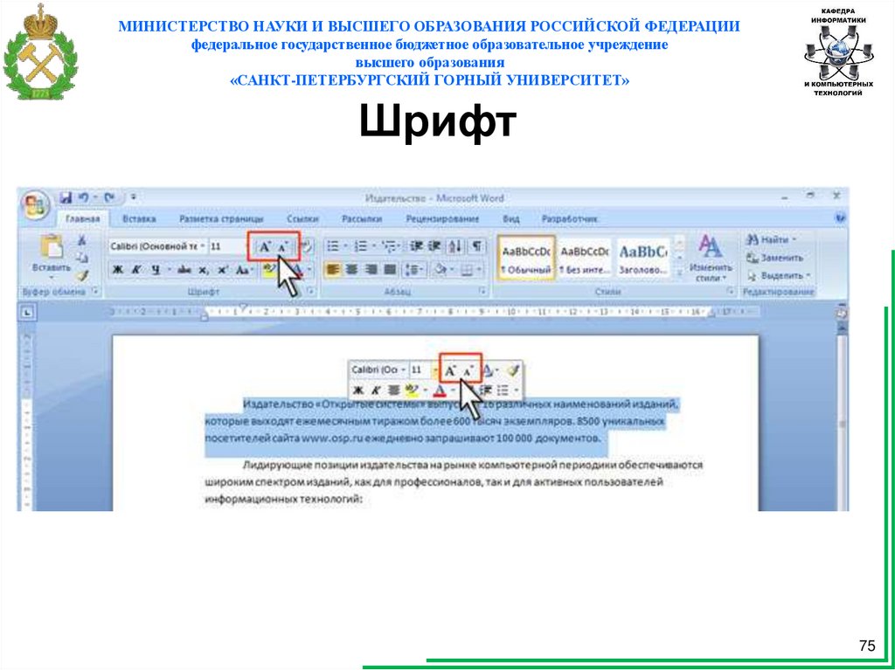This screenshot has height=670, width=895.
Task: Open shading paint bucket in ribbon
Action: point(442,269)
